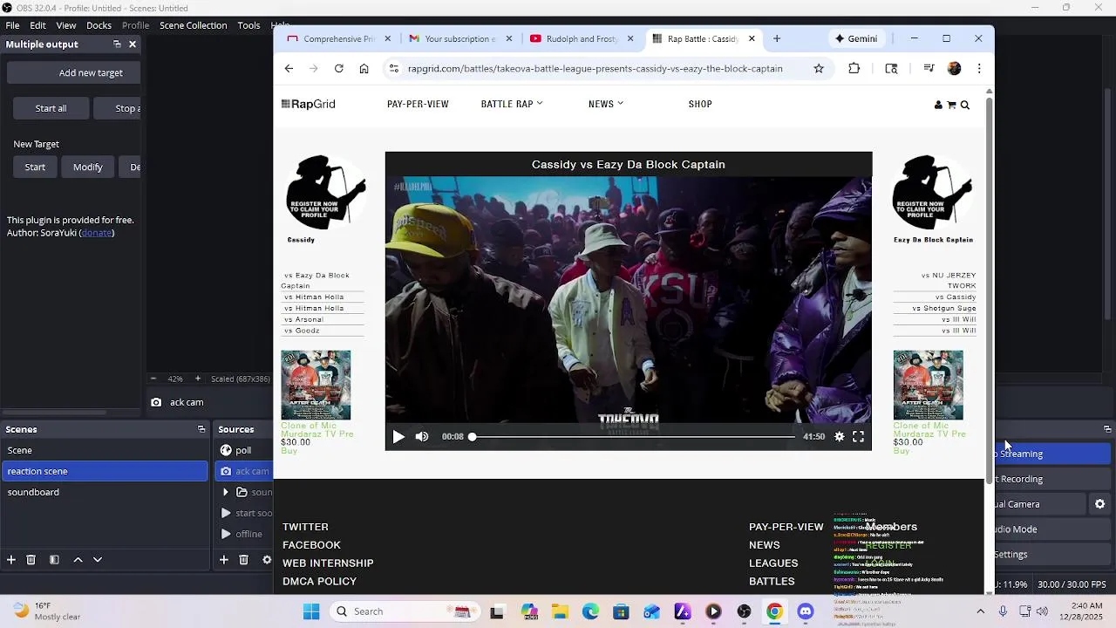Float the Multiple output dock
Viewport: 1116px width, 628px height.
click(x=117, y=44)
